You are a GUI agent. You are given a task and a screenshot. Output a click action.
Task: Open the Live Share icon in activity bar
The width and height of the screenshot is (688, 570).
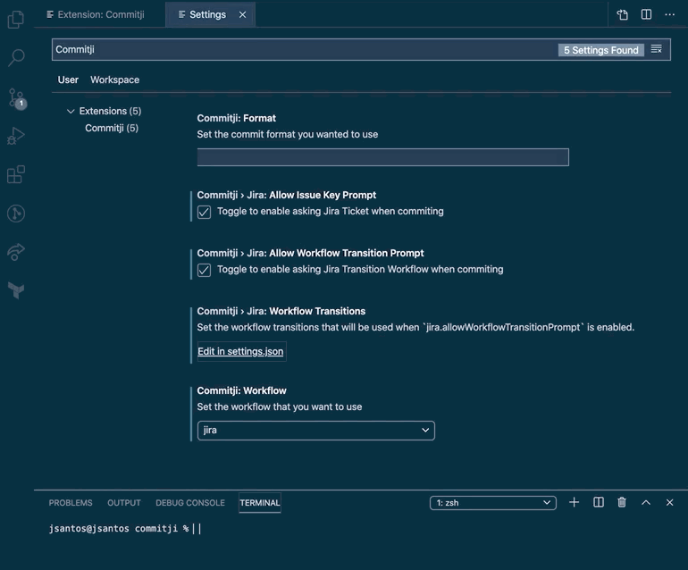coord(16,252)
